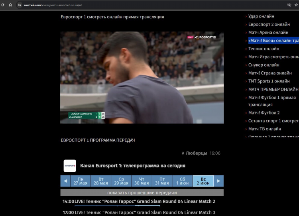Open Евроспорт 2 онлайн sidebar link
The height and width of the screenshot is (216, 299).
pos(269,24)
